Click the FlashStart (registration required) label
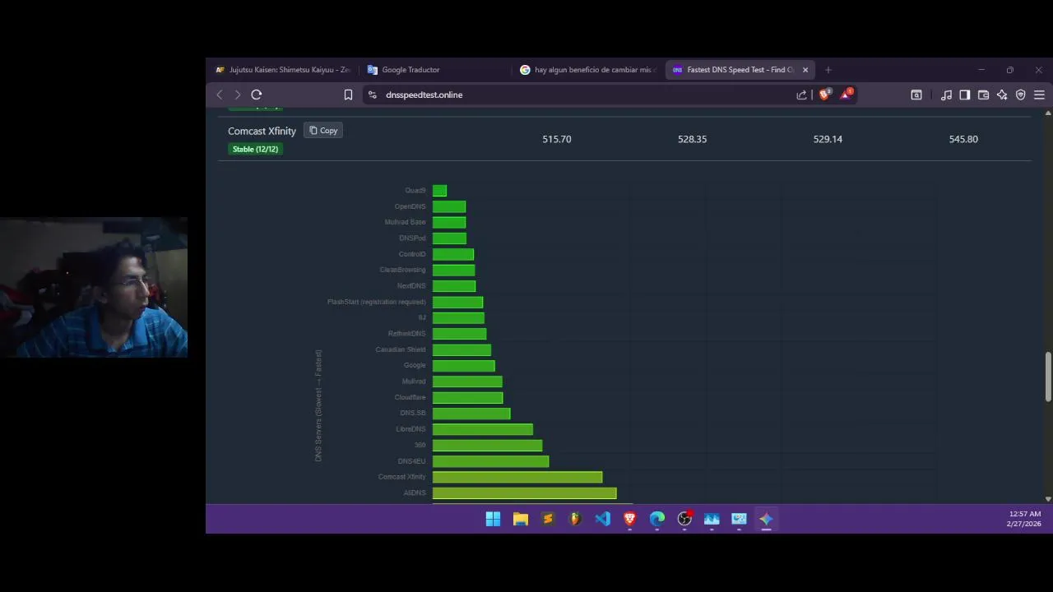 [x=377, y=302]
